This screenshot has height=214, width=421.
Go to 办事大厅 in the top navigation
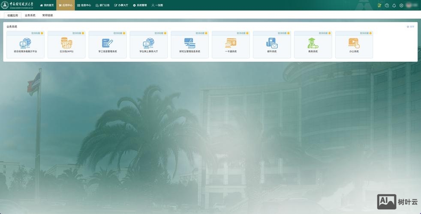tap(121, 5)
